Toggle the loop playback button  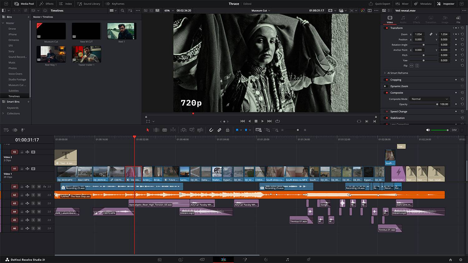coord(277,121)
